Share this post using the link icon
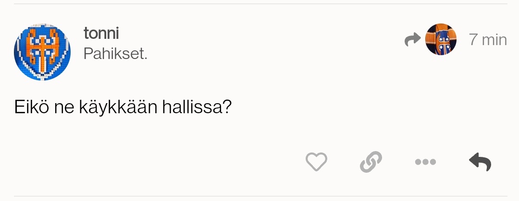This screenshot has width=519, height=201. [371, 162]
